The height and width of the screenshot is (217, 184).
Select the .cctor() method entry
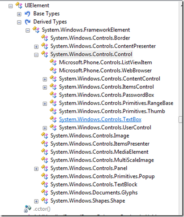coord(42,209)
